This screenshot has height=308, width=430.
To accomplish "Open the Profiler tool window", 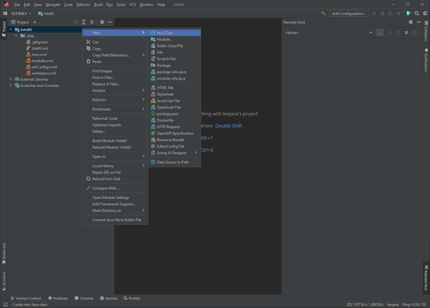I will [132, 298].
